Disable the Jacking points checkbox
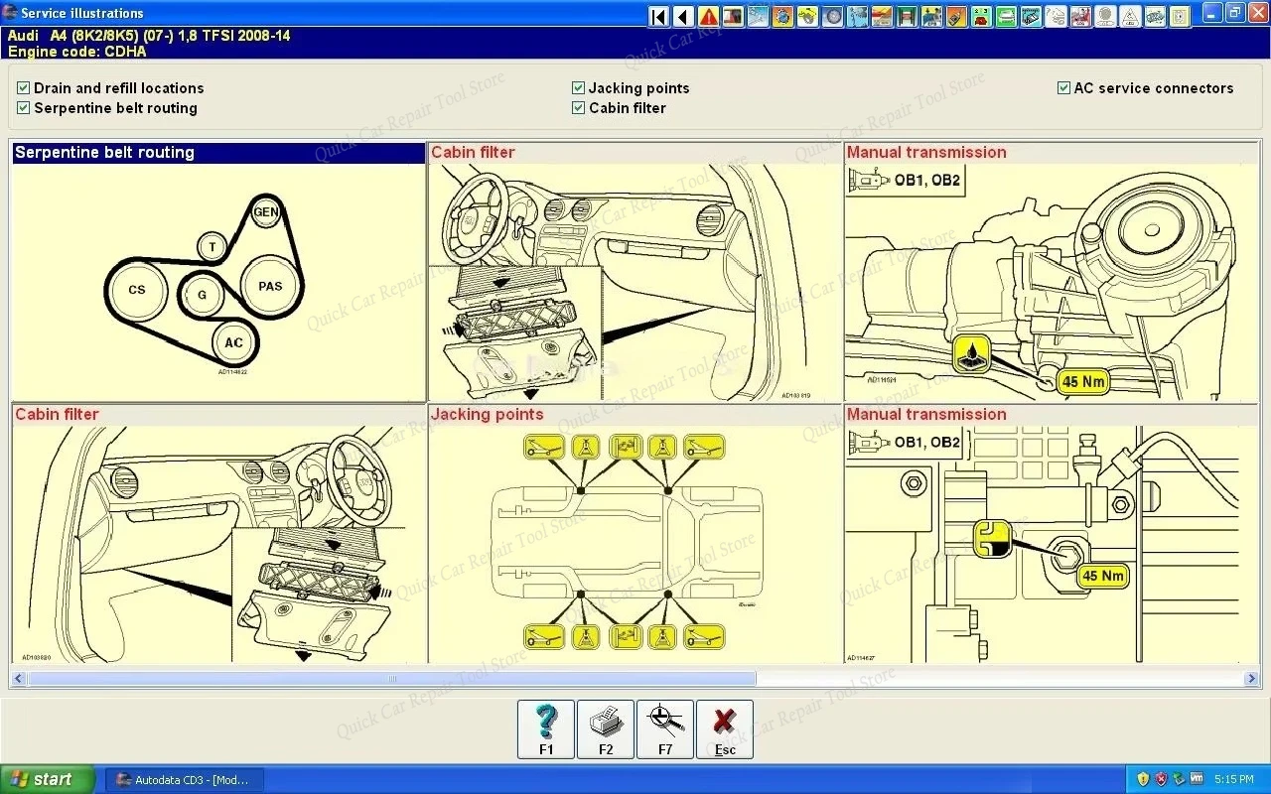 [x=578, y=87]
